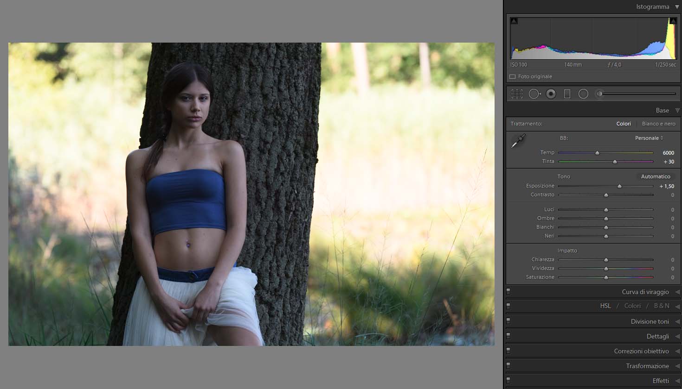Select Bianco e nero treatment

coord(658,124)
